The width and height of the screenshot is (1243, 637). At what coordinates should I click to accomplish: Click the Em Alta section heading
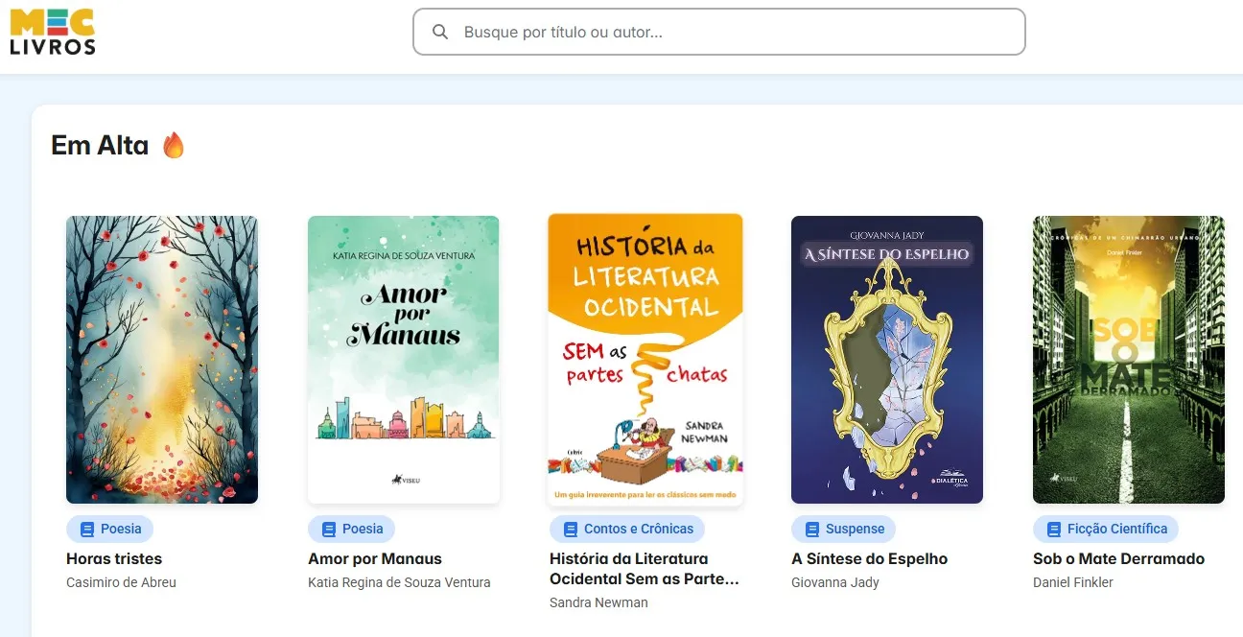[100, 145]
